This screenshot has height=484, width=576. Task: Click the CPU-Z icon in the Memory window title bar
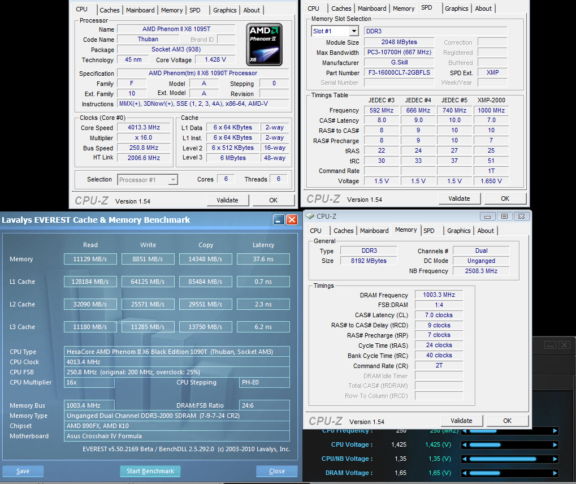click(310, 216)
